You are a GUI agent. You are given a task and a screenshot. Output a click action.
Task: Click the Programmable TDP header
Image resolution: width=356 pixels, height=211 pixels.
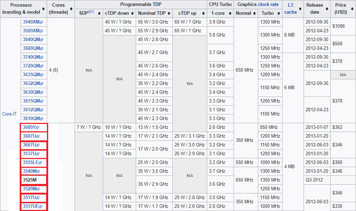click(x=141, y=5)
